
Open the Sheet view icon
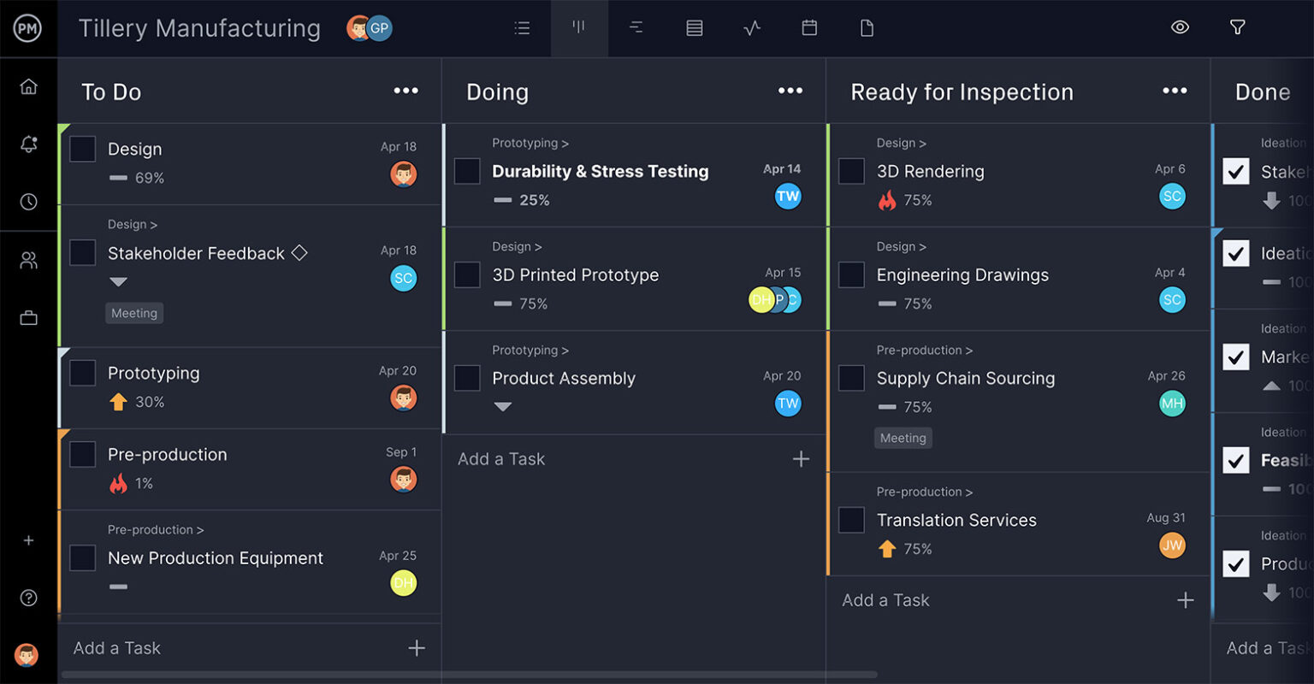[694, 27]
